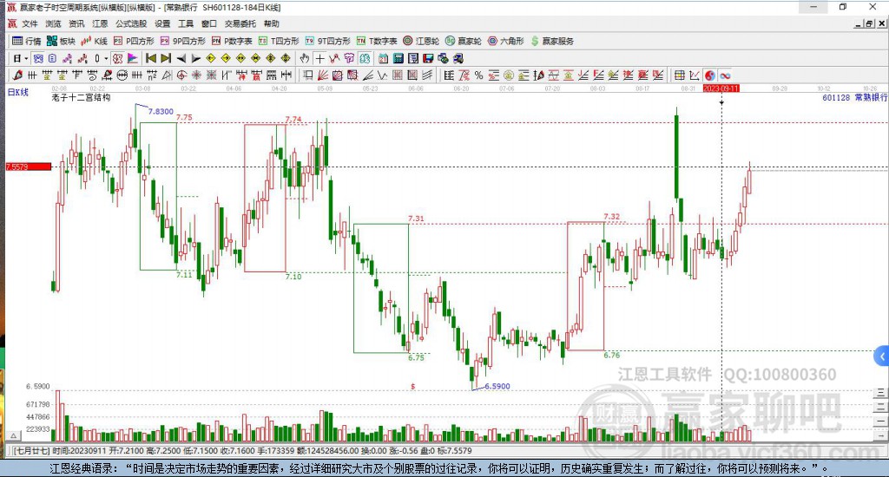
Task: Click the 赢家服务 button
Action: (552, 41)
